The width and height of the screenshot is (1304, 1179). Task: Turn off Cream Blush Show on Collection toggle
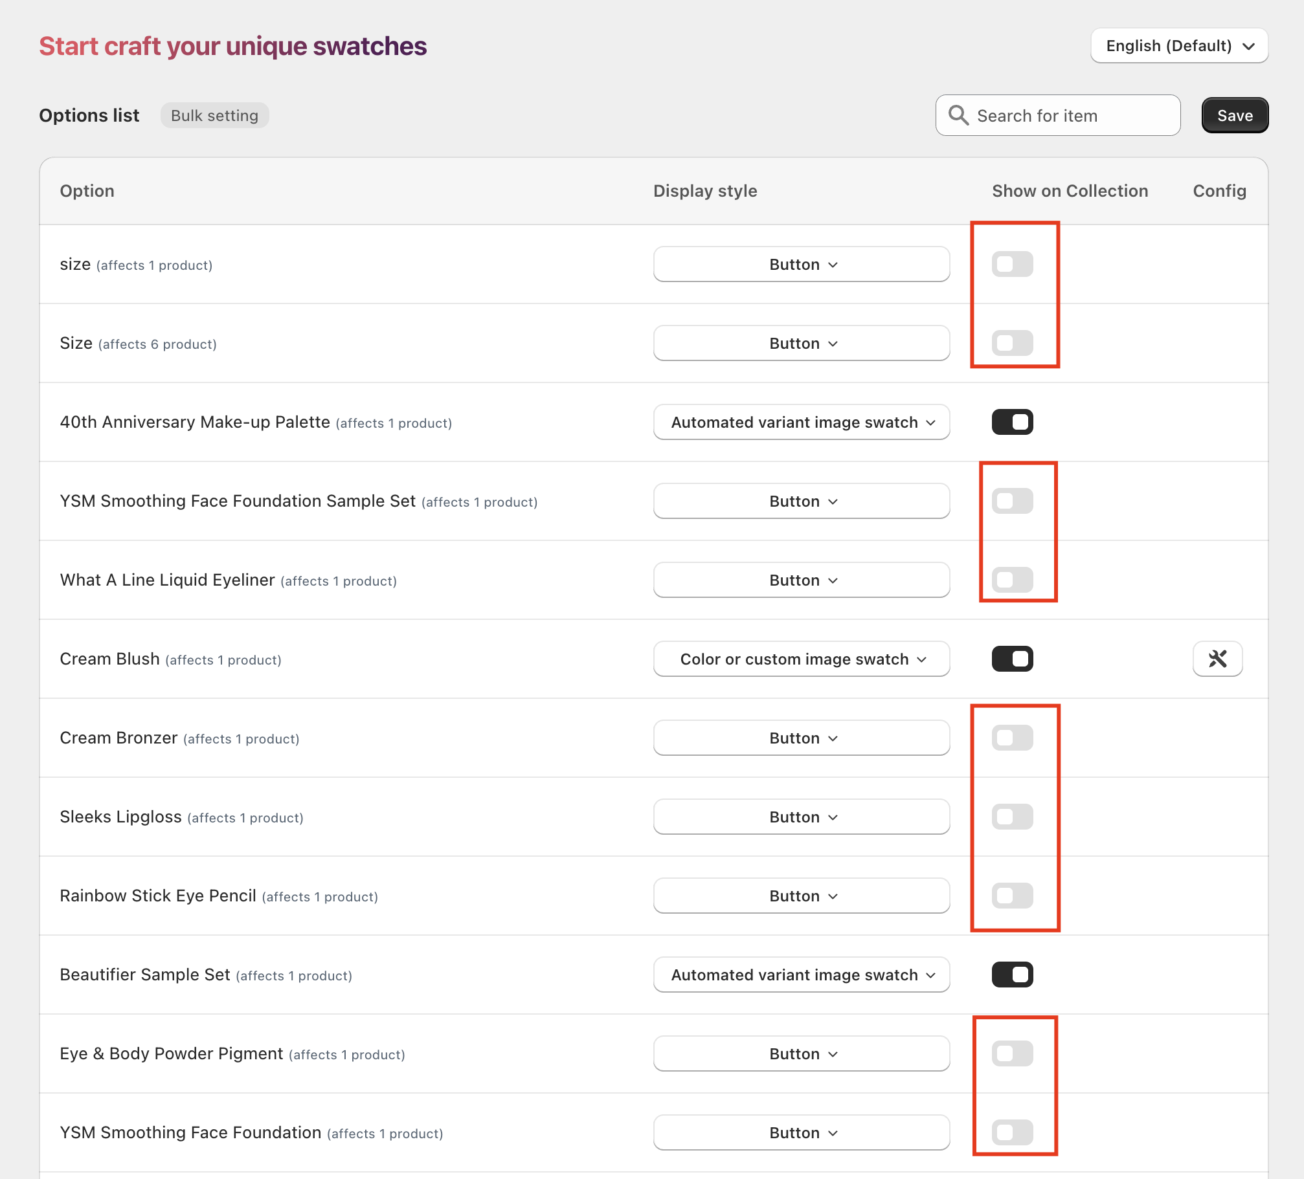pos(1012,659)
